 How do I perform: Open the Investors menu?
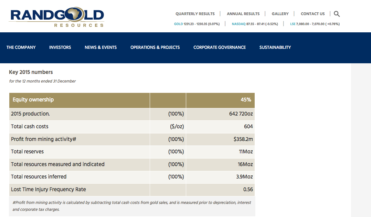point(60,47)
